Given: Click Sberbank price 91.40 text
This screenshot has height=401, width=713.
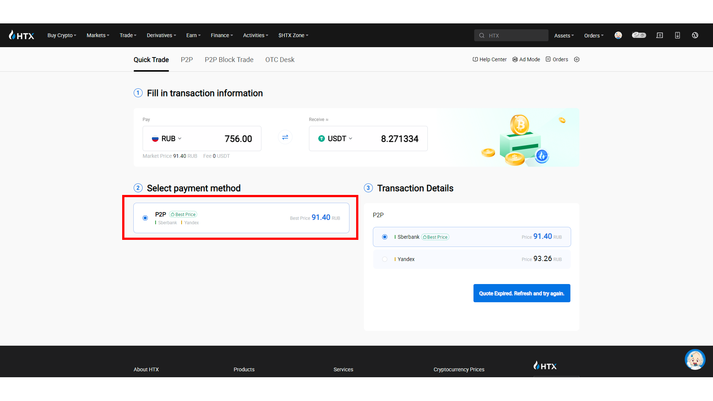Looking at the screenshot, I should pyautogui.click(x=542, y=237).
